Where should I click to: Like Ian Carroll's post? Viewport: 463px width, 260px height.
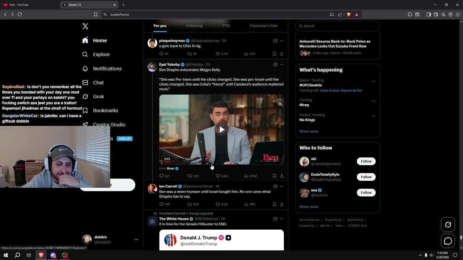pyautogui.click(x=218, y=204)
